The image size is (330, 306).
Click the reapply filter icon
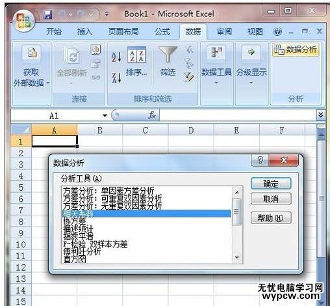[x=189, y=63]
